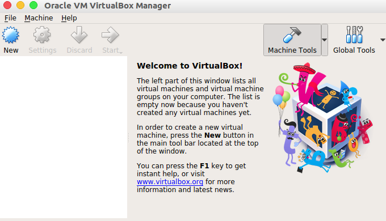Select the Global Tools button

(x=354, y=40)
